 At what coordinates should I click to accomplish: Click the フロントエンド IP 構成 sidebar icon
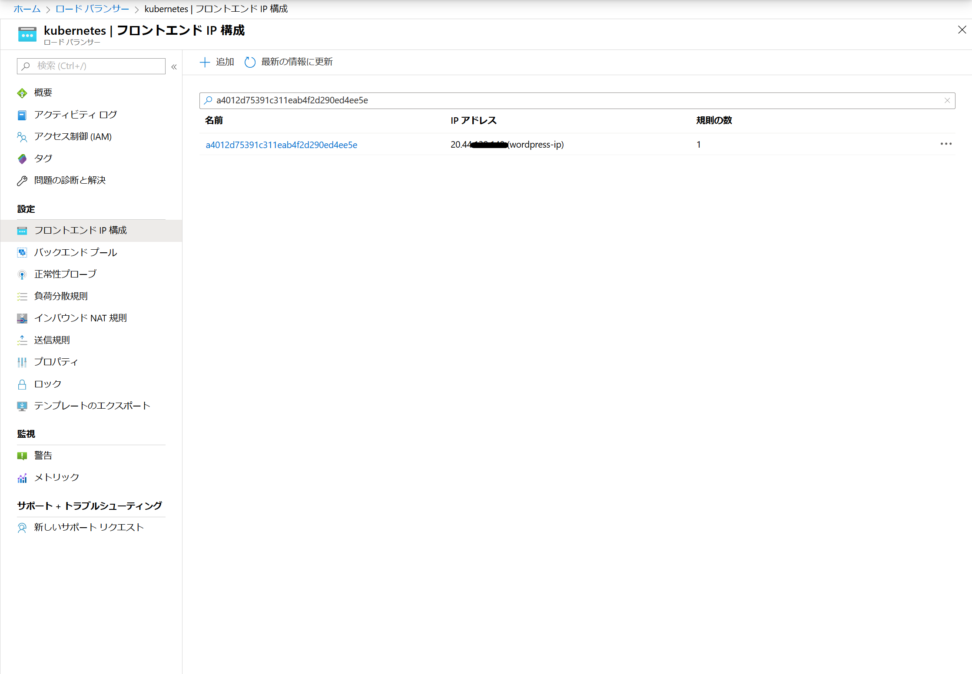(22, 231)
